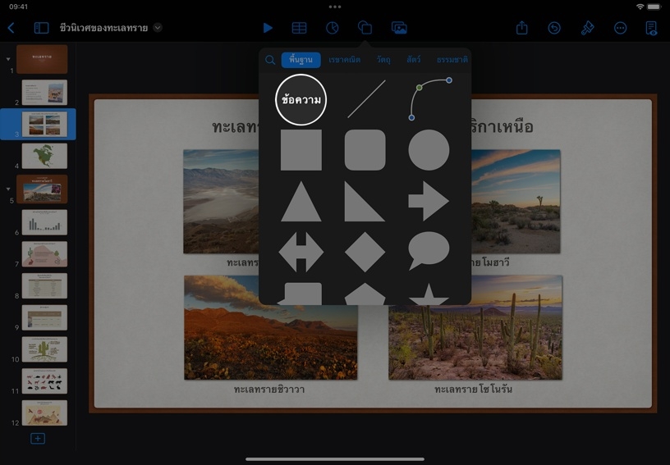Collapse the slide 1 group triangle
Screen dimensions: 670x465
click(x=9, y=59)
